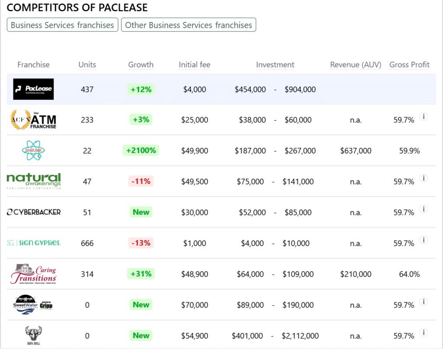443x349 pixels.
Task: Open the Sign Gypsies logo
Action: pos(34,243)
